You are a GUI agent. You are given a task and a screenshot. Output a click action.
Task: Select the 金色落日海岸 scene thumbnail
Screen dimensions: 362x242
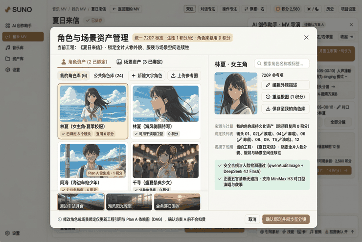[x=177, y=202]
